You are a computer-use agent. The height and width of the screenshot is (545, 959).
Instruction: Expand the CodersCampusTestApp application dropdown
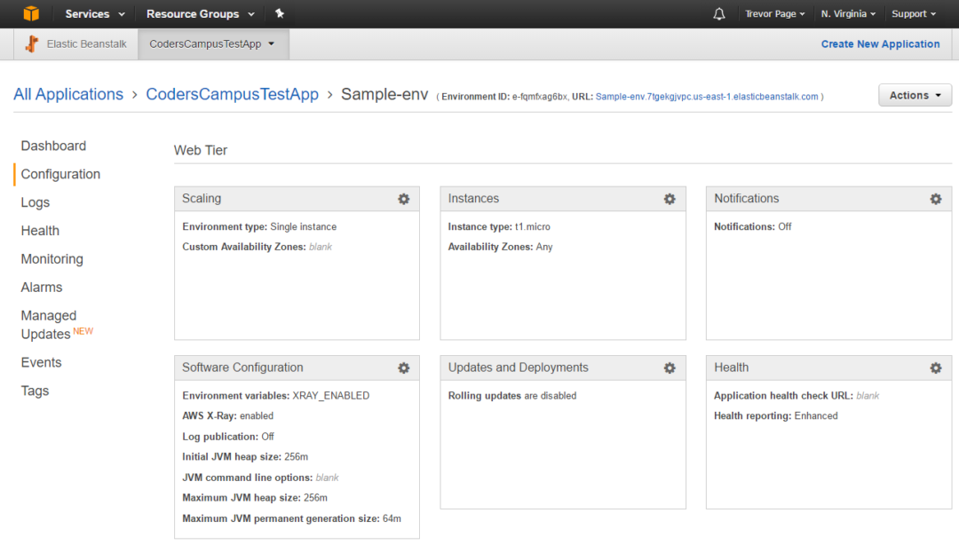click(x=213, y=43)
